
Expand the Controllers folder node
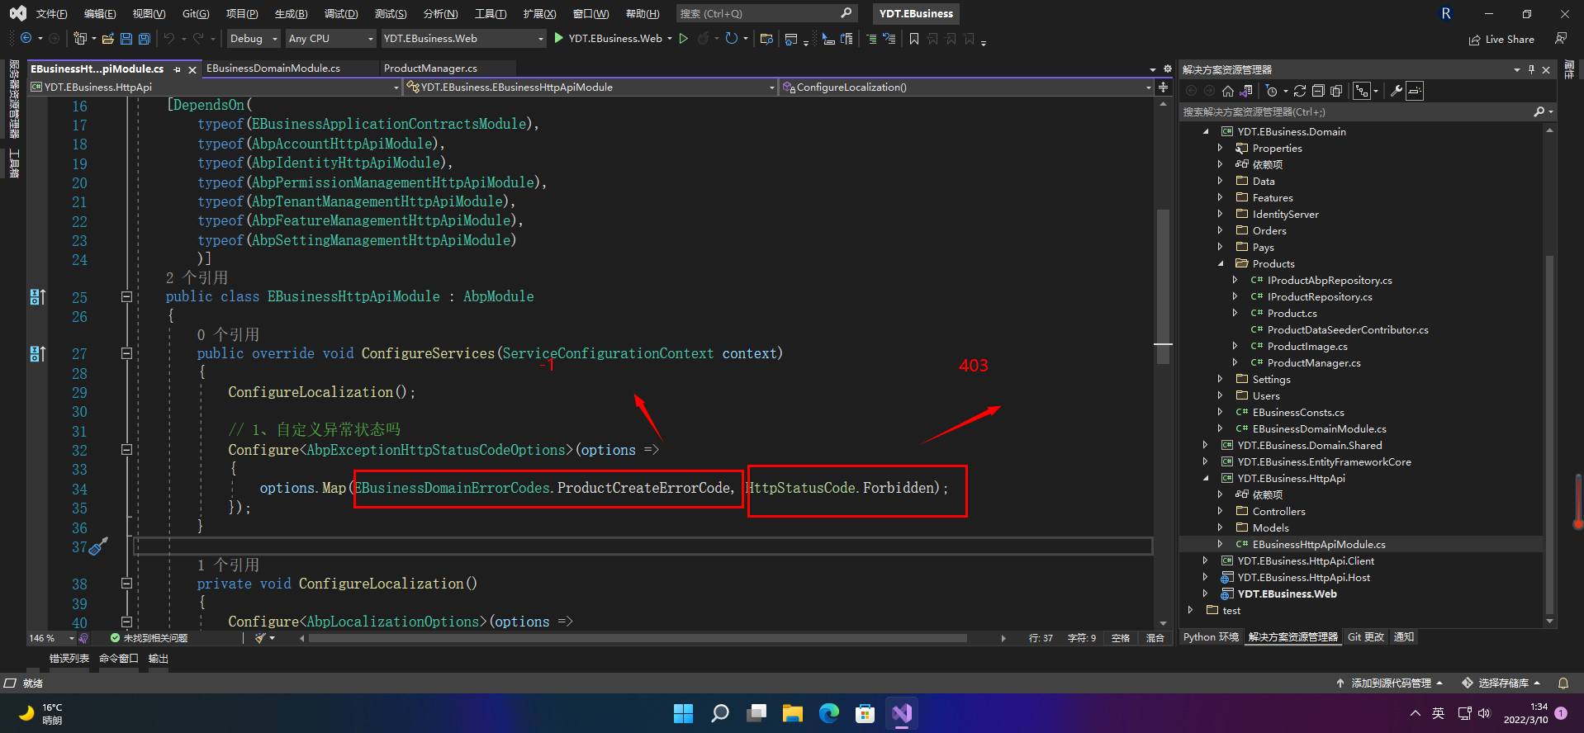(1221, 511)
